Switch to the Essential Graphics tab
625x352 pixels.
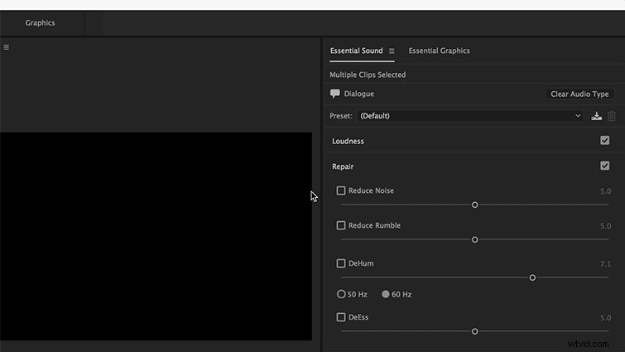439,51
